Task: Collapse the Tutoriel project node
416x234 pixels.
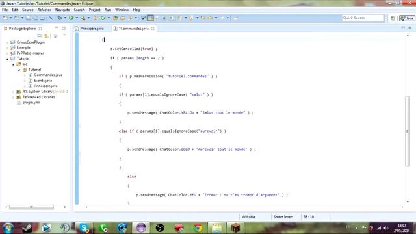Action: pos(7,58)
